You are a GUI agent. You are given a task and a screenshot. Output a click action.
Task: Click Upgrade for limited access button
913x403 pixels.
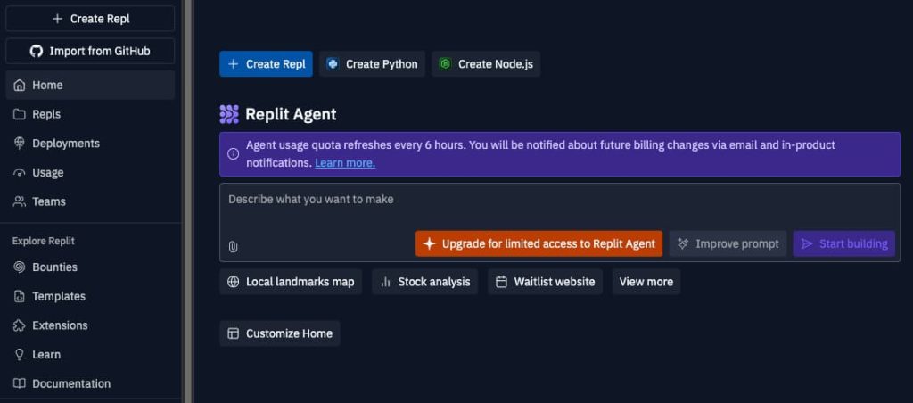click(x=539, y=243)
